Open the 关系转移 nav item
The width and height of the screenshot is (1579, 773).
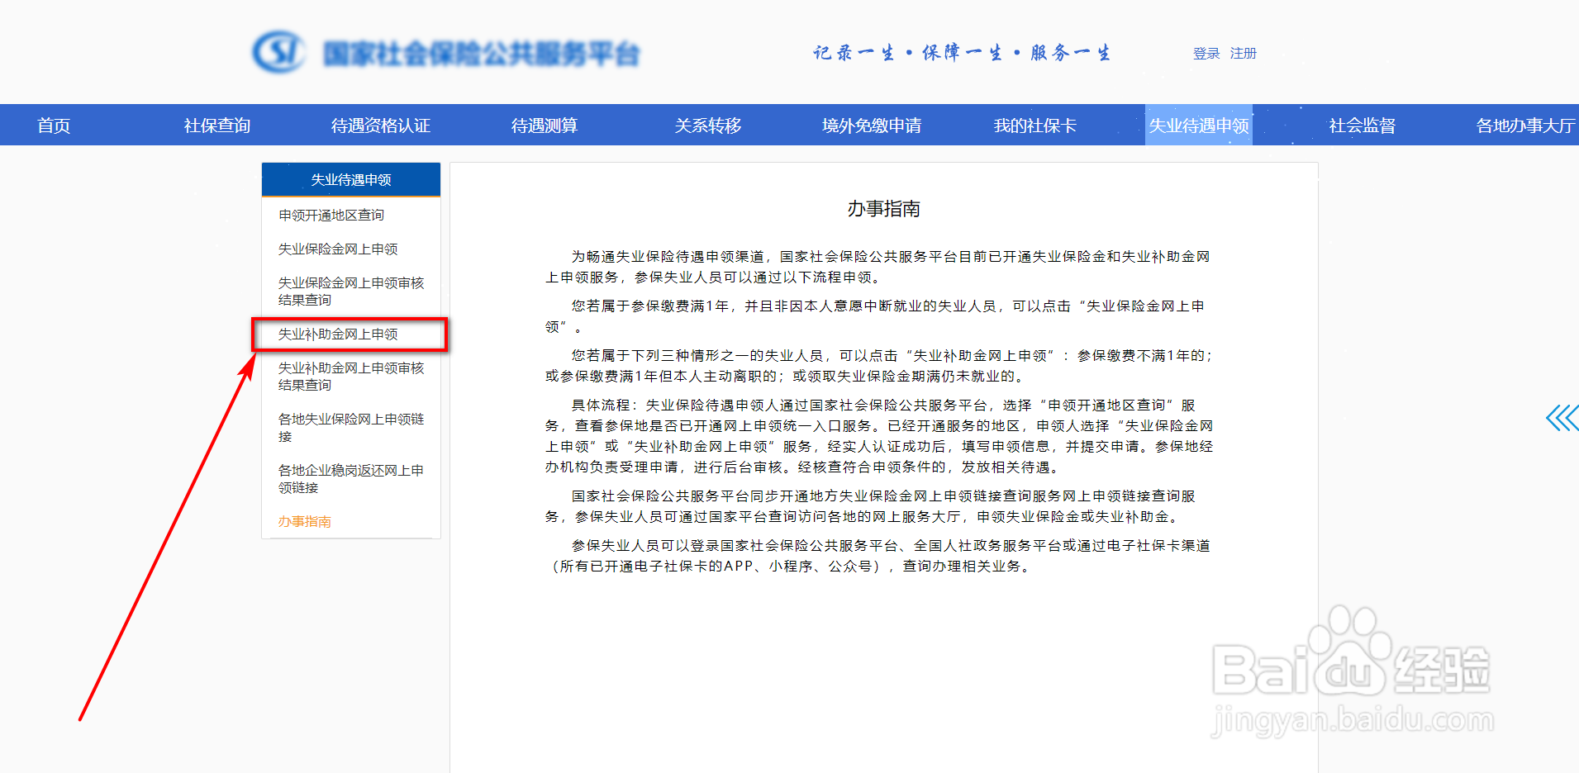(708, 126)
